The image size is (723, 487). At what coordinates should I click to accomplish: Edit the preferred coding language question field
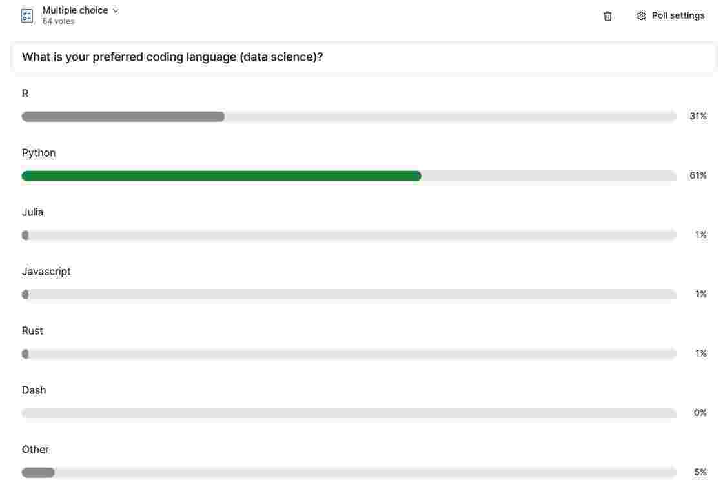pos(363,57)
